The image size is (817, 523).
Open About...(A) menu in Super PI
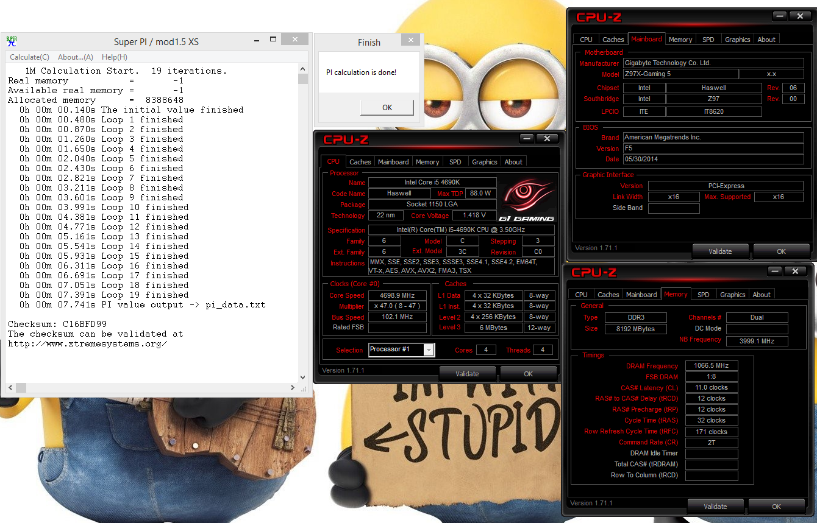point(76,57)
